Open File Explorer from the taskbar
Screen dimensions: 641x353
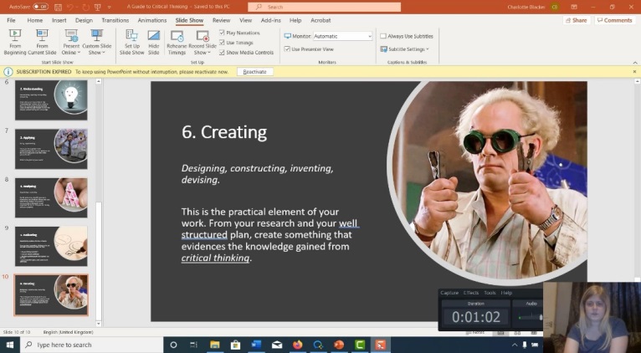[x=214, y=345]
